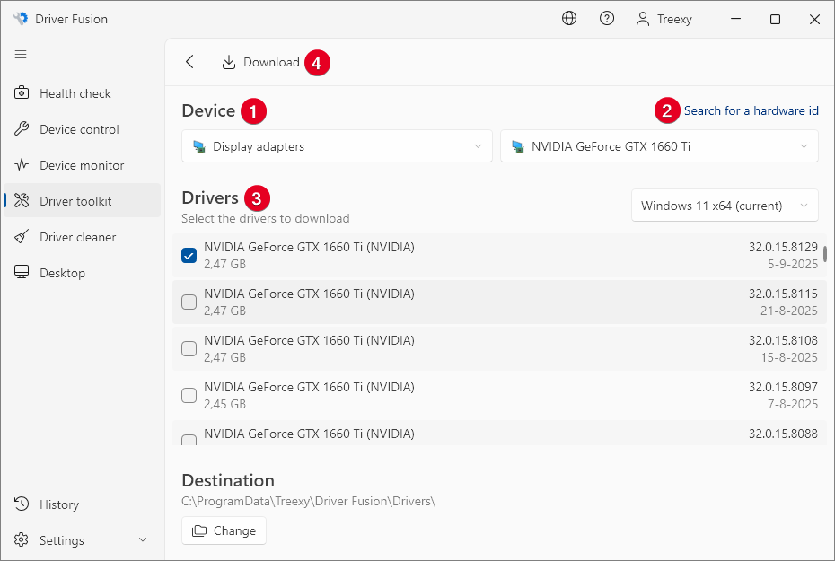Open the help question mark icon
Viewport: 835px width, 561px height.
tap(607, 19)
